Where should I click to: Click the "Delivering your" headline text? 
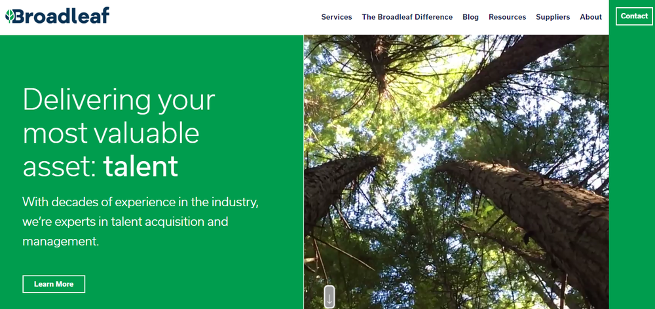point(119,100)
